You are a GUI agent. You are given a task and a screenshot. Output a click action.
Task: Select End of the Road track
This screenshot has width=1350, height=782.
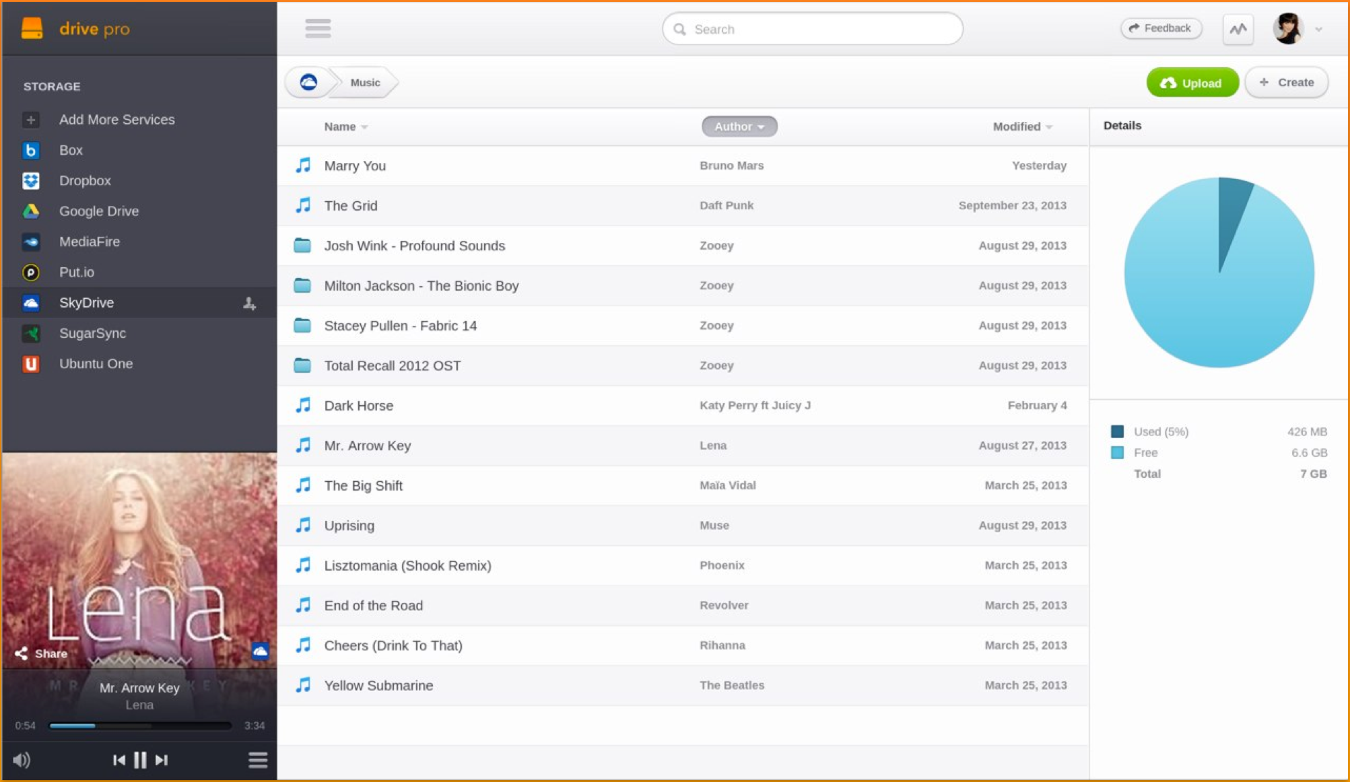point(683,606)
